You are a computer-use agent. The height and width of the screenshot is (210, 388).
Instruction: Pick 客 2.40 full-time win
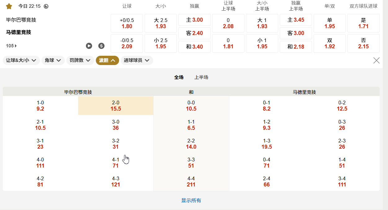[x=194, y=33]
